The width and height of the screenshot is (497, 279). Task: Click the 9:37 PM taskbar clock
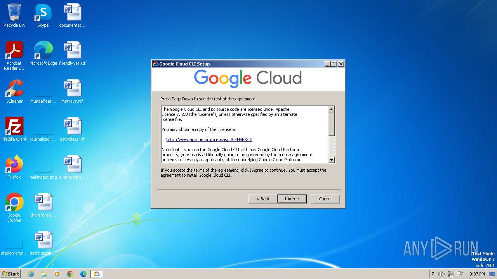477,274
